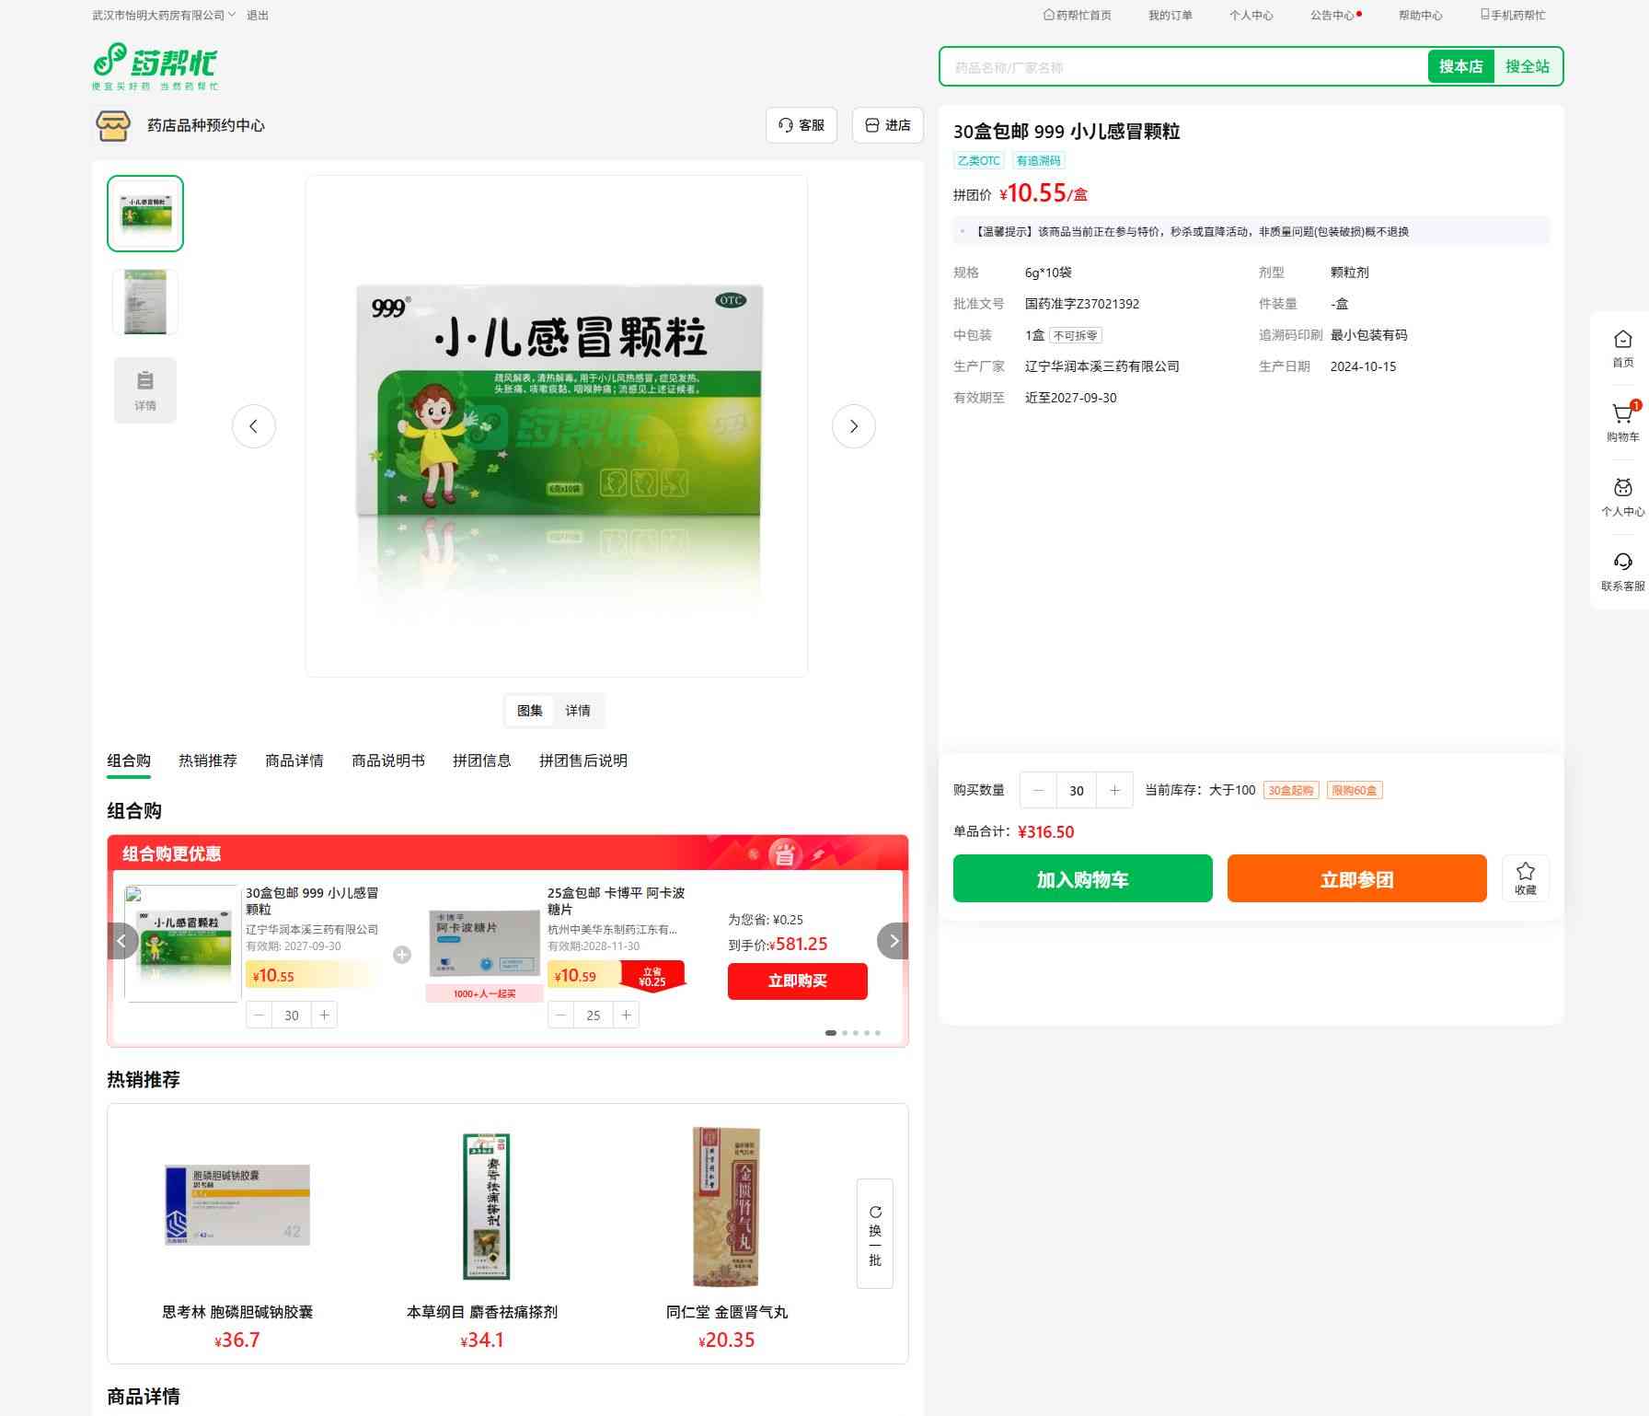Switch to the 拼团信息 tab
Viewport: 1649px width, 1416px height.
(481, 760)
